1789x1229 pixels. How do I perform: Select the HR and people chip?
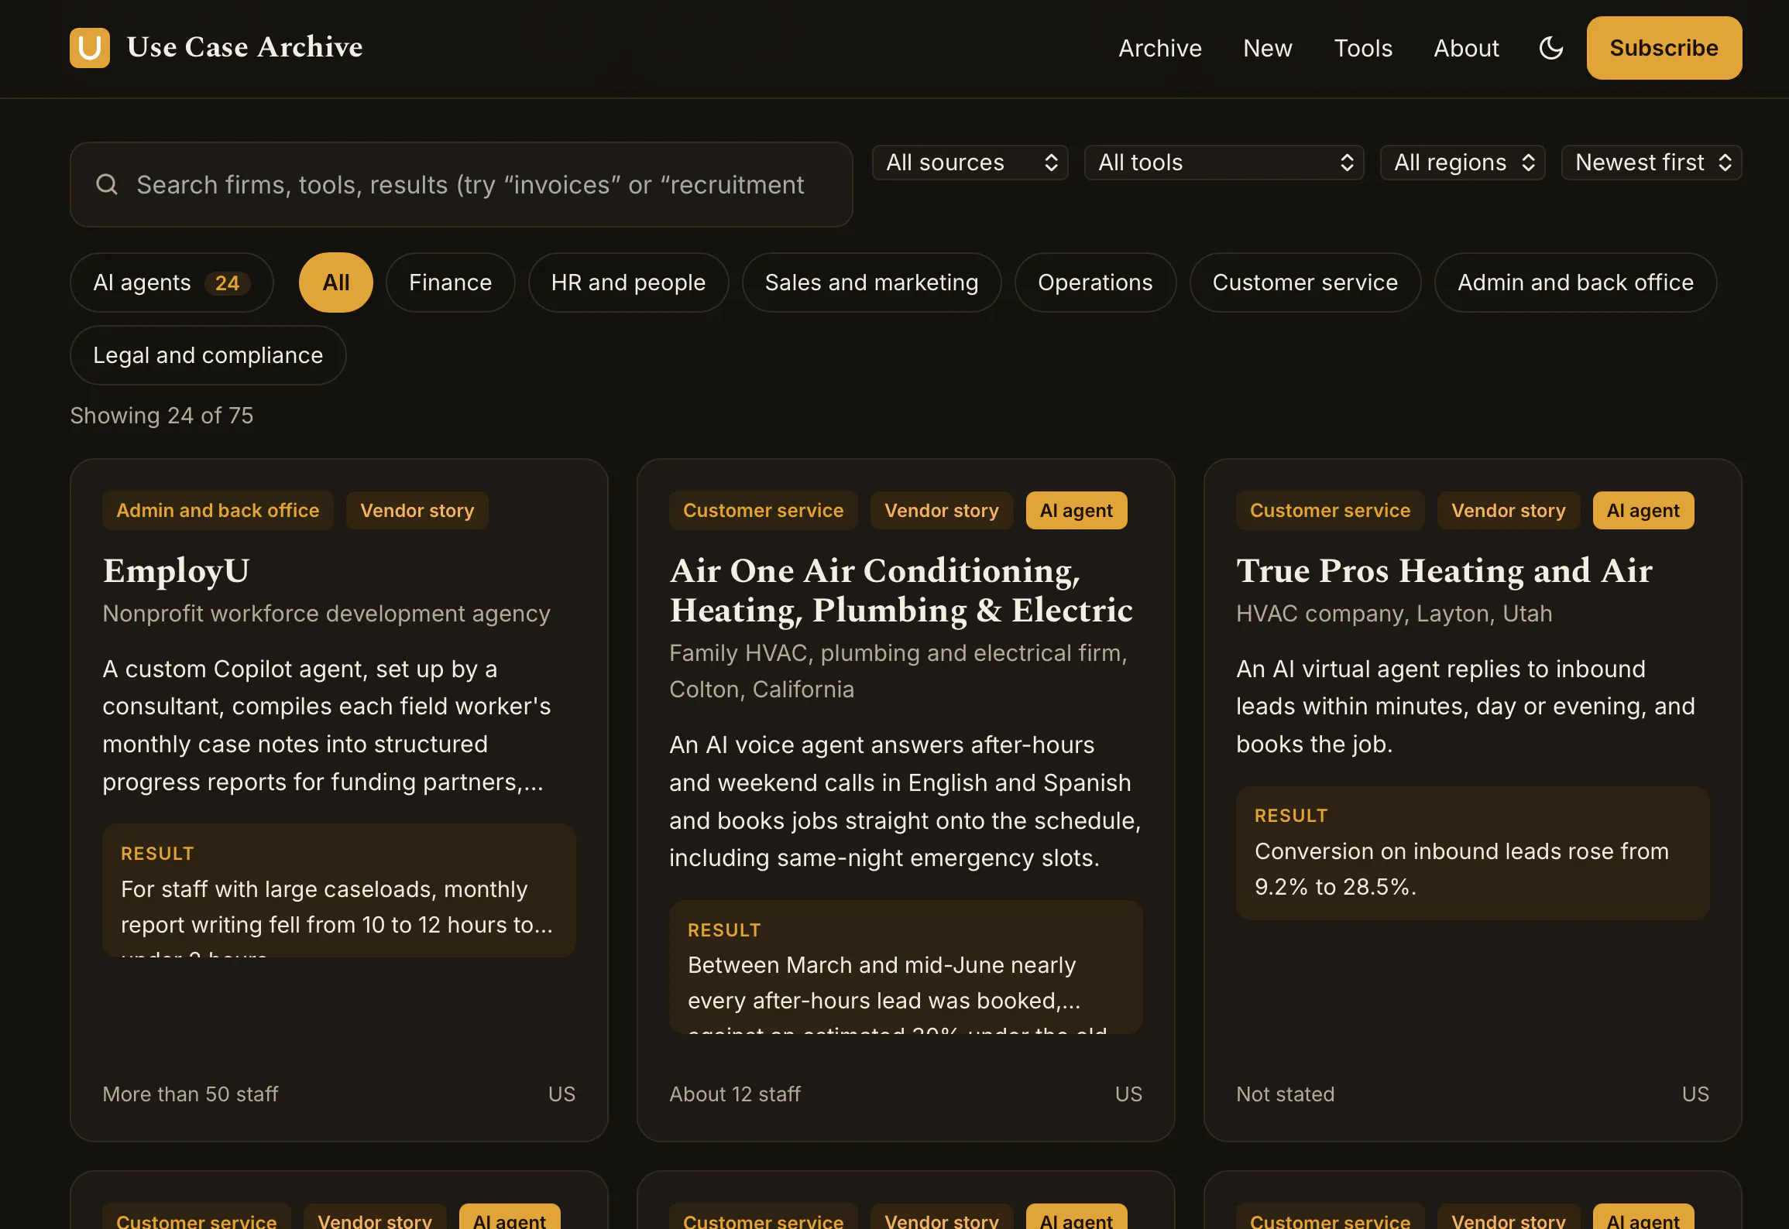point(628,282)
